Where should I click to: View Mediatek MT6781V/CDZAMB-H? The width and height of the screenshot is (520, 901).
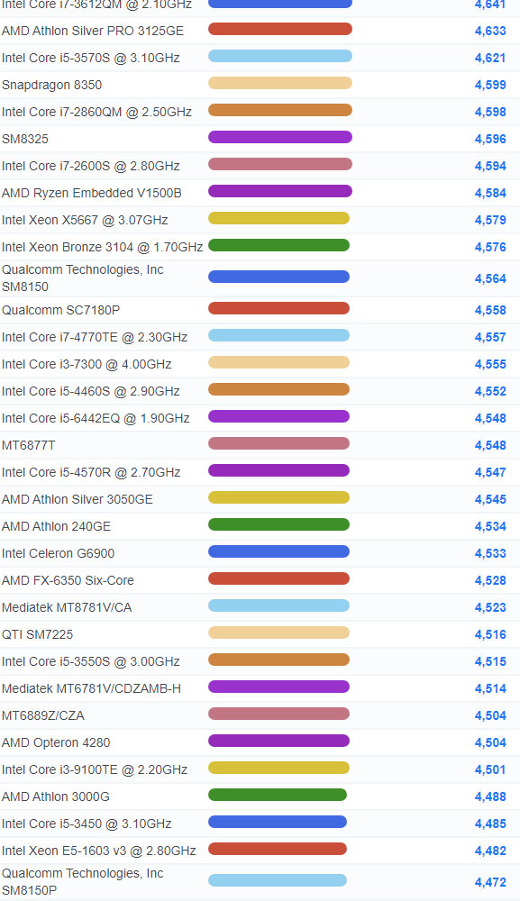(91, 688)
